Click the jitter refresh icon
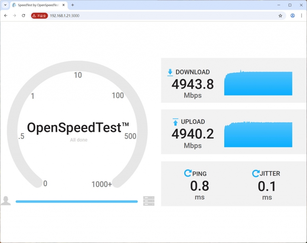Screen dimensions: 307x243 [x=255, y=173]
